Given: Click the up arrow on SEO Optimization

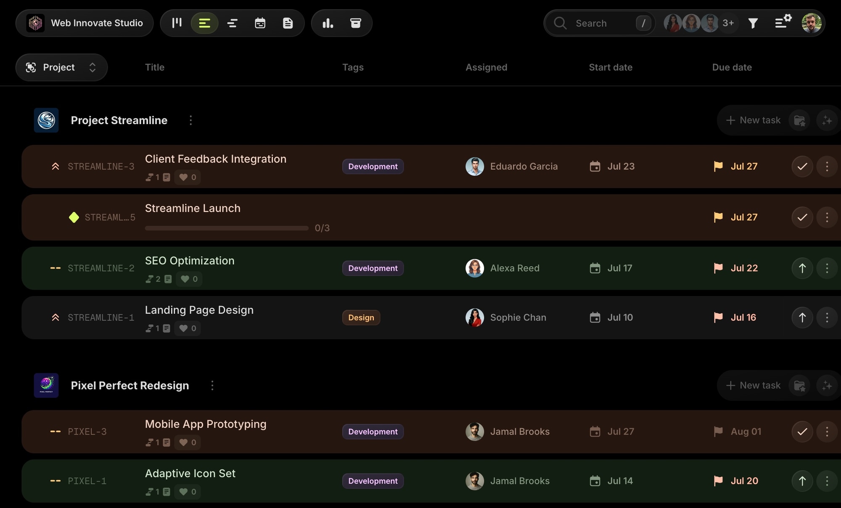Looking at the screenshot, I should [x=802, y=268].
